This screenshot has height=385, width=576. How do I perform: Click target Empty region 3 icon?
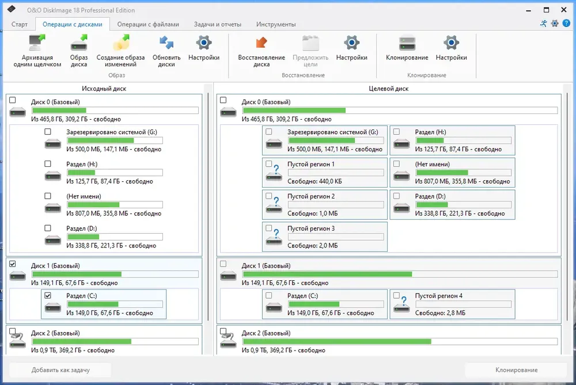[x=274, y=238]
